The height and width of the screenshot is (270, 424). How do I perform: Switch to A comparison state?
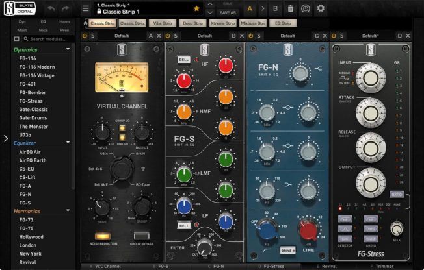pyautogui.click(x=250, y=8)
